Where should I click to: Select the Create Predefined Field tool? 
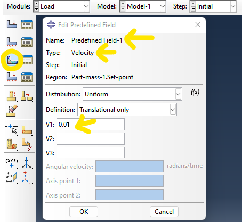(12, 60)
